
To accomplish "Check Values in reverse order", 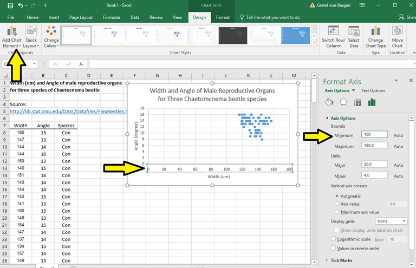I will click(x=333, y=249).
